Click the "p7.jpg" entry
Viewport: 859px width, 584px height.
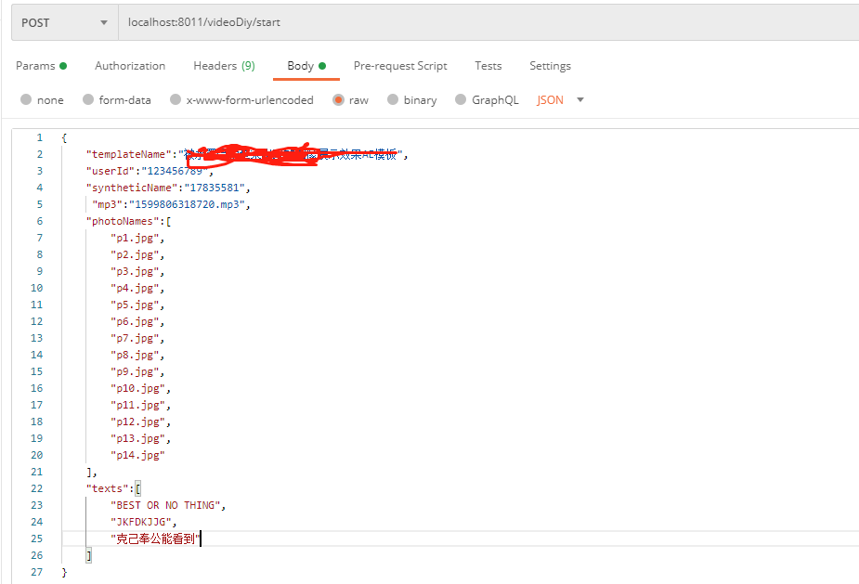135,338
